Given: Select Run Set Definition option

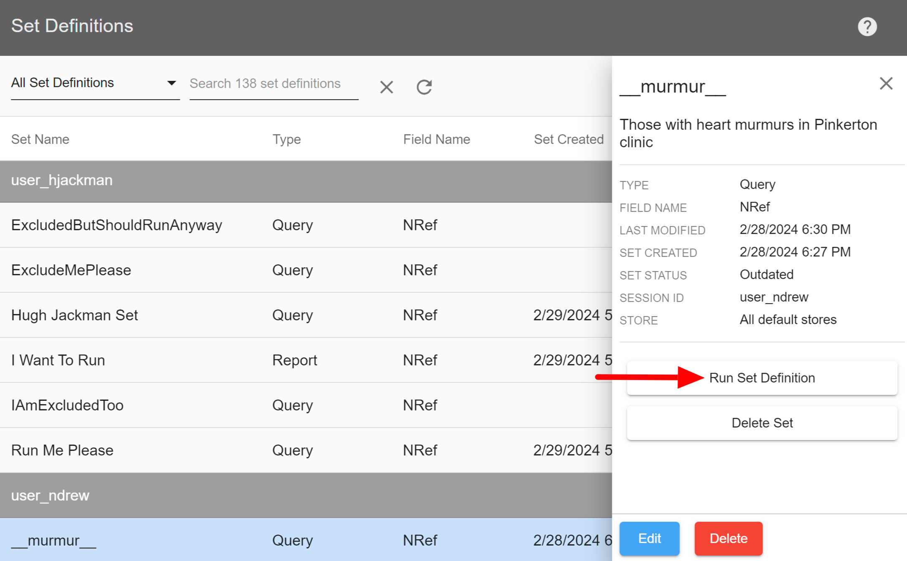Looking at the screenshot, I should 761,378.
